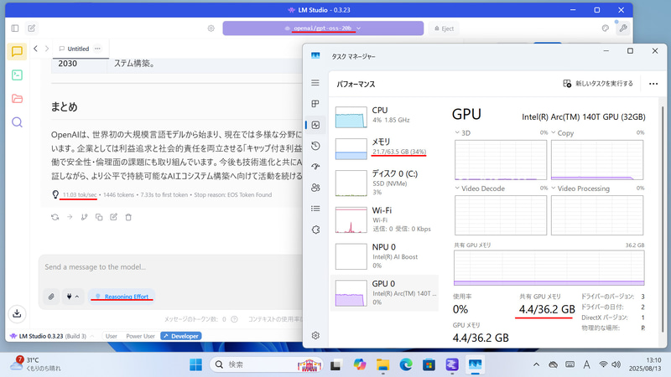This screenshot has height=377, width=671.
Task: Open the clock showing 13:10
Action: pos(644,364)
